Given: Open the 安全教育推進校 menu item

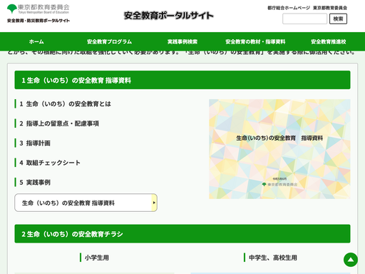Looking at the screenshot, I should 329,41.
